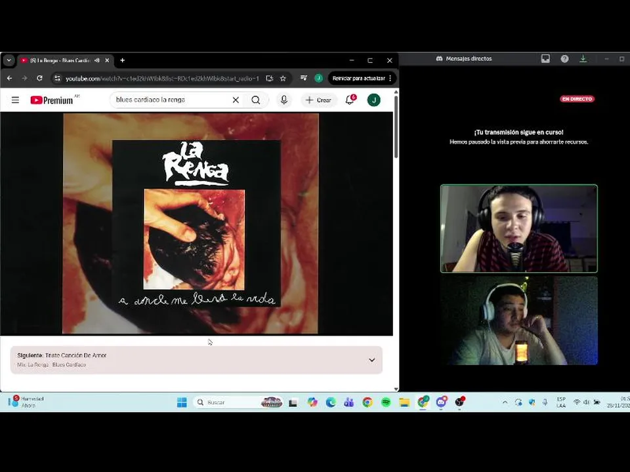Open Spotify from taskbar
Viewport: 630px width, 472px height.
(x=386, y=402)
